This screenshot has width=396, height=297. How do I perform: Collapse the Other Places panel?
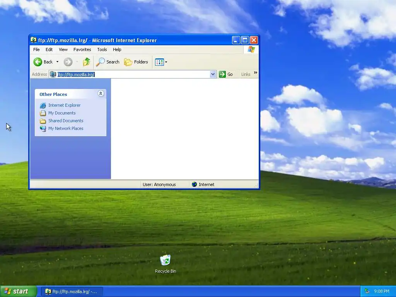(x=101, y=94)
